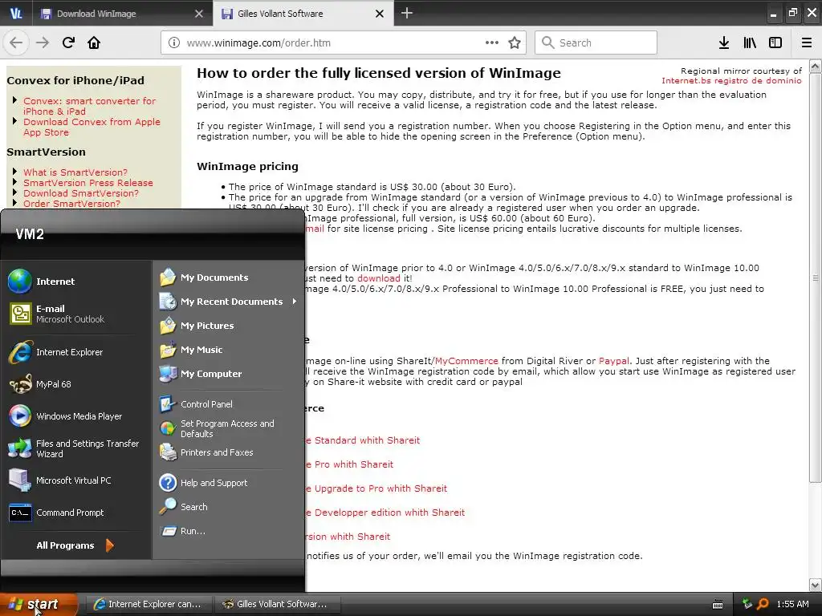The image size is (822, 616).
Task: Open Order SmartVersion link
Action: click(x=71, y=204)
